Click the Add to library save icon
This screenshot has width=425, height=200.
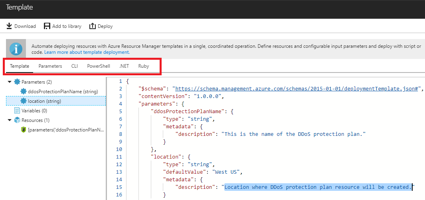click(47, 26)
